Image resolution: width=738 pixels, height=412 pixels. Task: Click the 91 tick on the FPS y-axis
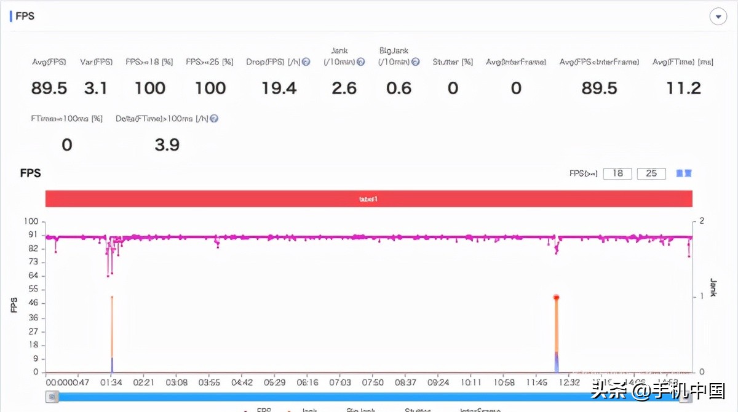click(33, 235)
